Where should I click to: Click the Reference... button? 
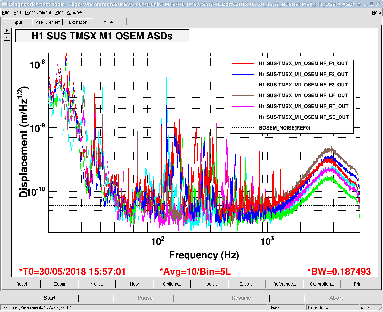[x=285, y=284]
